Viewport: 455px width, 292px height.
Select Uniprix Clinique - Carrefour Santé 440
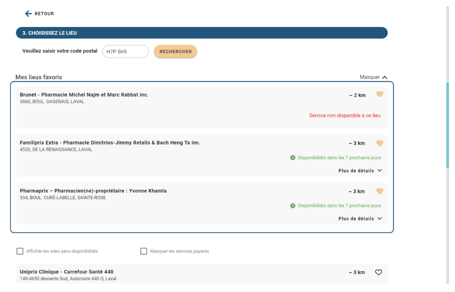click(66, 272)
